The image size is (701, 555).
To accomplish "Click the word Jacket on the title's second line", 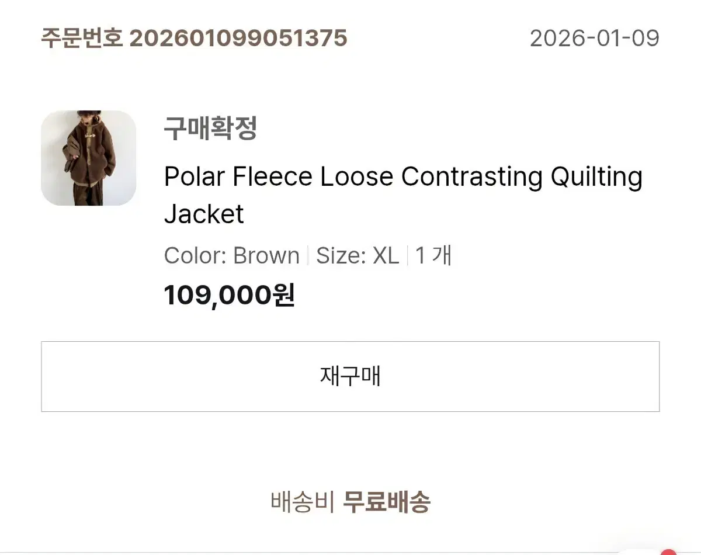I will point(204,214).
